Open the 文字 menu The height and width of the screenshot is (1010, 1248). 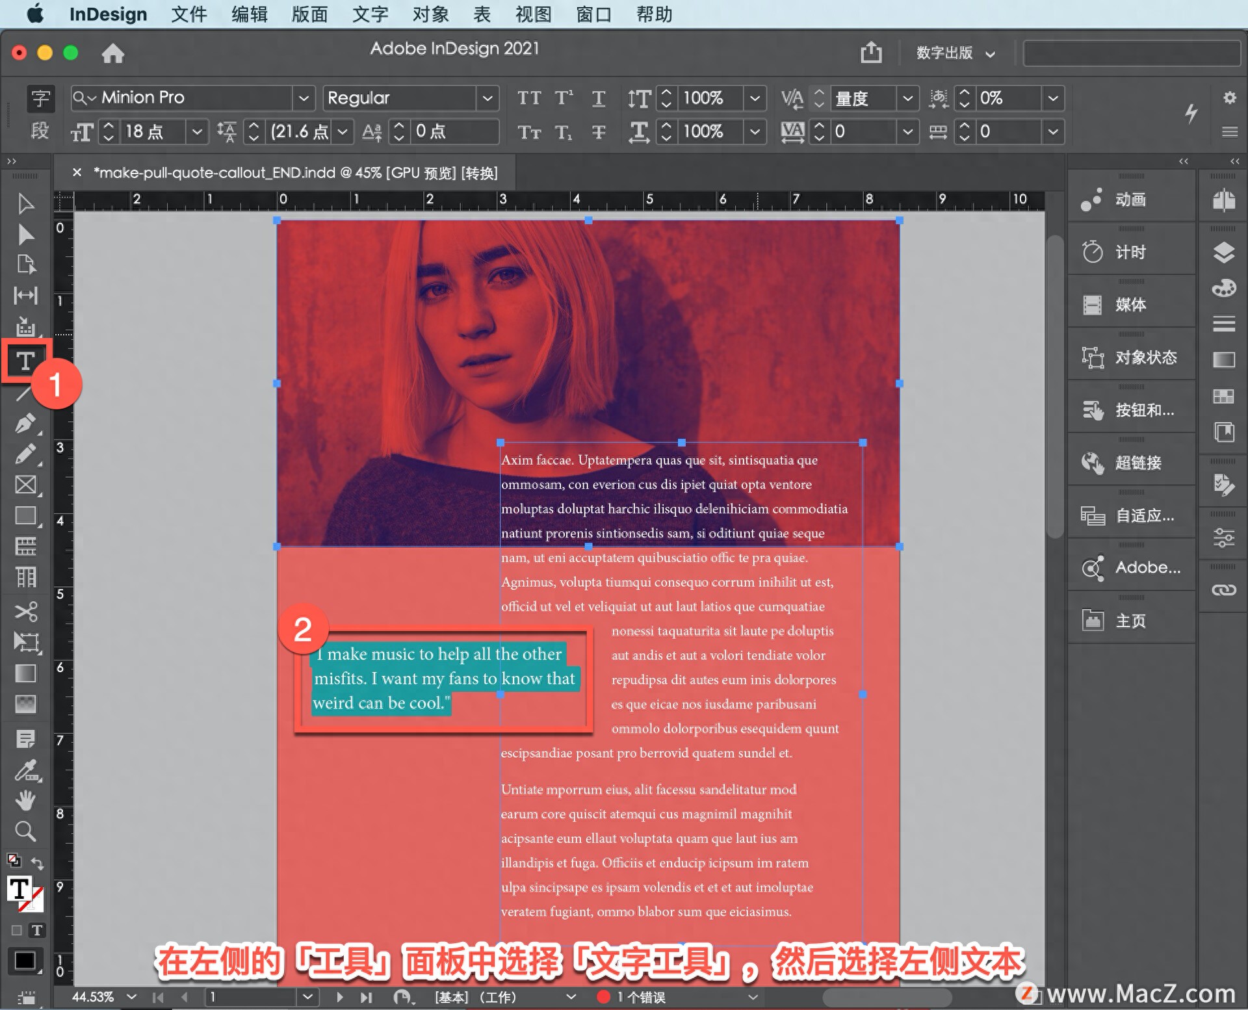click(370, 14)
